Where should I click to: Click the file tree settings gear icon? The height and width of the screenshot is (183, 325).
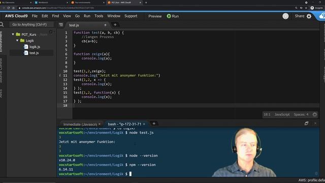pos(51,32)
